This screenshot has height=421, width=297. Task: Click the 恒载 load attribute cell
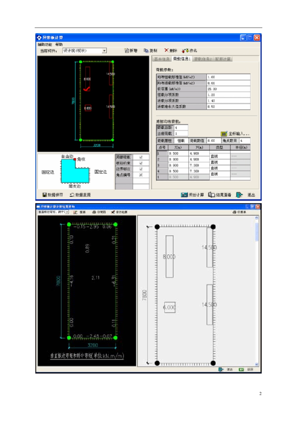coord(181,141)
